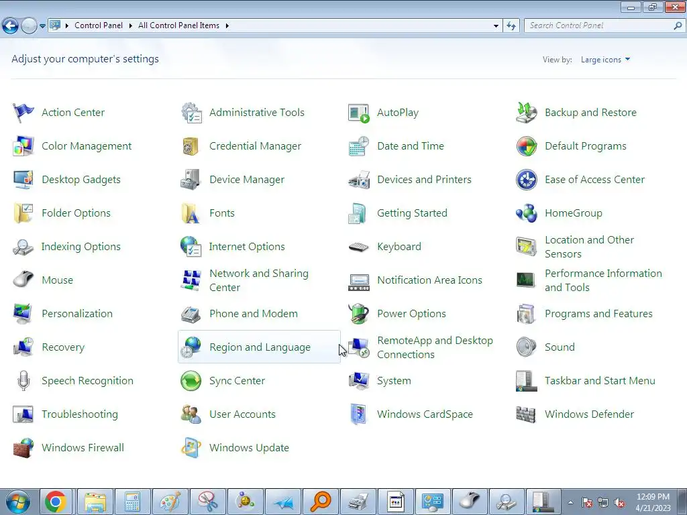Open the Snipping Tool scissors on taskbar

(x=208, y=502)
